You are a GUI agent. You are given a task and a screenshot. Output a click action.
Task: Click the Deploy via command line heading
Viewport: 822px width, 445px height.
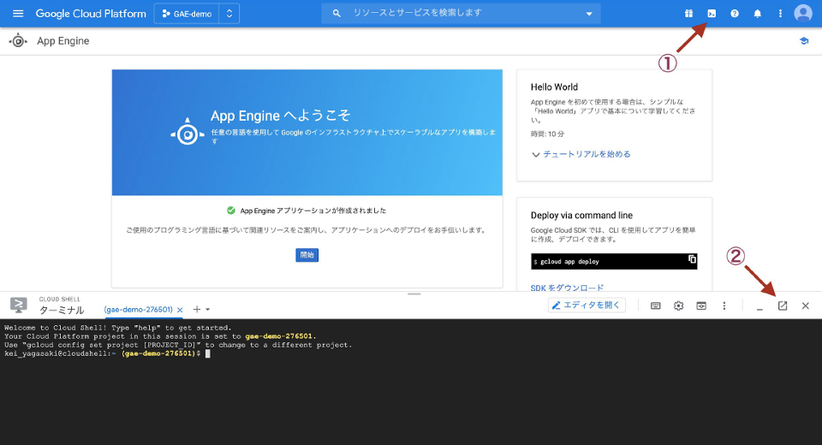[581, 216]
